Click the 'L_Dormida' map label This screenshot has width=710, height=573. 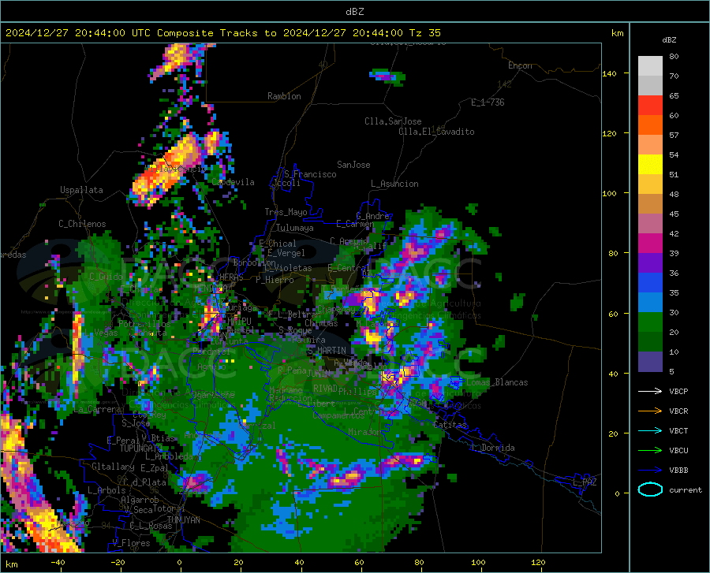(x=492, y=448)
